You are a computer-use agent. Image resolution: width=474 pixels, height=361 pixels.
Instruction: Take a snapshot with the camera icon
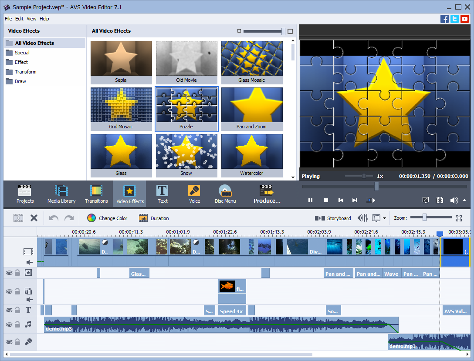coord(439,200)
